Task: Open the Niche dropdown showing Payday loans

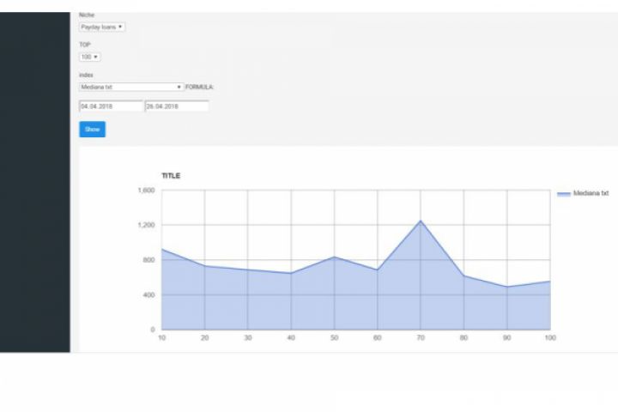Action: pos(102,27)
